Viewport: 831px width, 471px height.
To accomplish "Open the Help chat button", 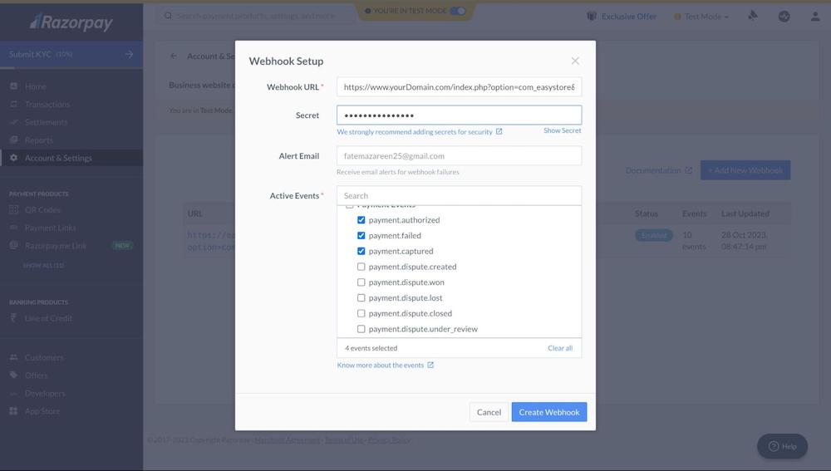I will 782,446.
